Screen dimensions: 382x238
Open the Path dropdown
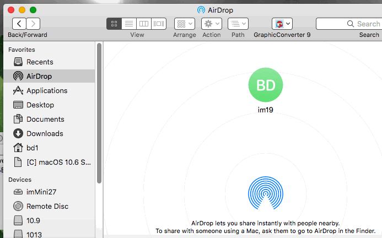[x=238, y=24]
